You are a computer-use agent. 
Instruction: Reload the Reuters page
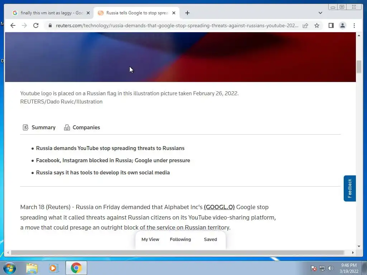pyautogui.click(x=36, y=25)
